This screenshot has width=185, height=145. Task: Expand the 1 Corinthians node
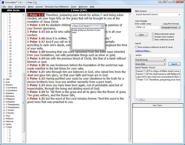[4, 88]
